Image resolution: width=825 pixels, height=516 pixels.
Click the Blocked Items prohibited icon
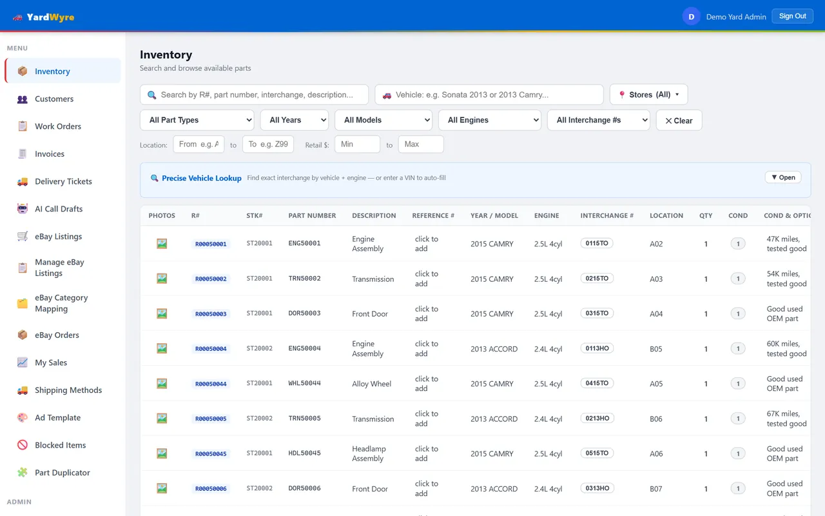coord(23,445)
